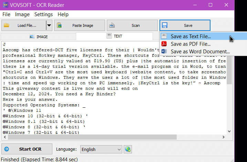Viewport: 247px width, 162px height.
Task: Click the Save toolbar button
Action: pos(185,25)
